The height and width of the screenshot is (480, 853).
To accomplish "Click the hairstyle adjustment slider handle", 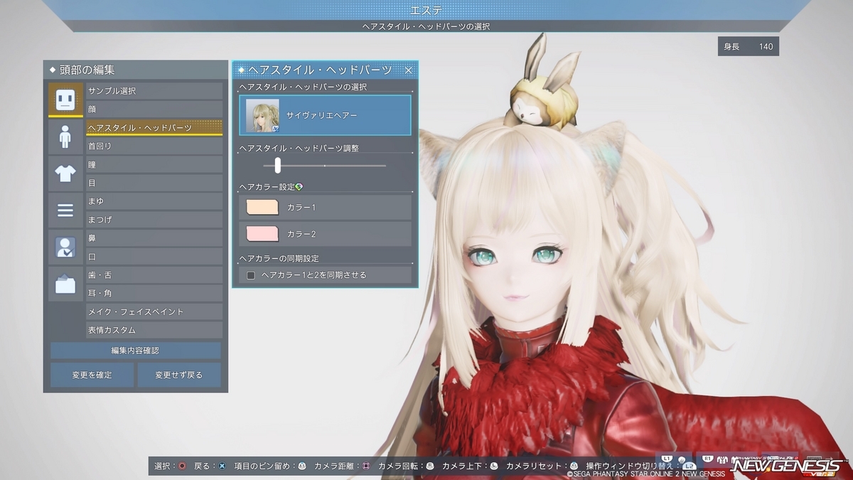I will click(x=278, y=165).
